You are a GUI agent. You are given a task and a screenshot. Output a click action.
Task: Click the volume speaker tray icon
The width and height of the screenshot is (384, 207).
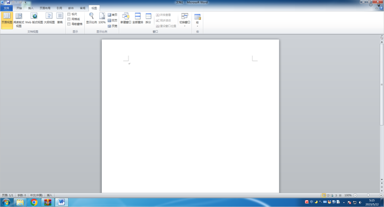pyautogui.click(x=360, y=202)
